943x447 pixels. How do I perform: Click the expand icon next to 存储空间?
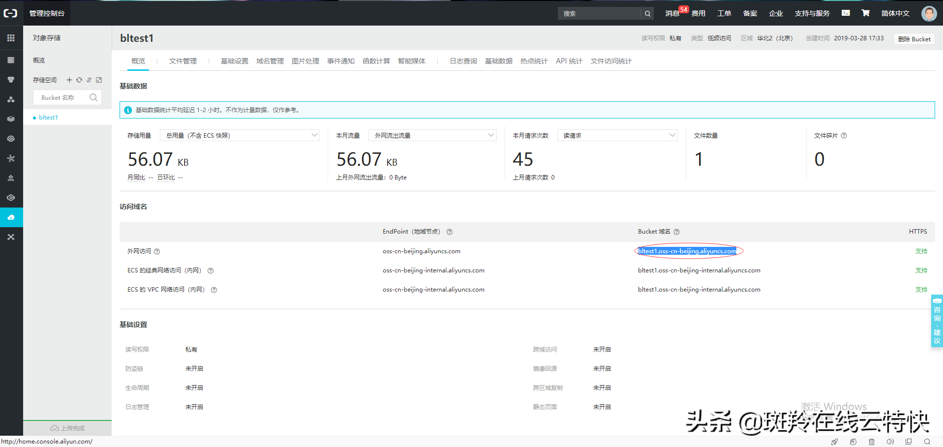[99, 80]
